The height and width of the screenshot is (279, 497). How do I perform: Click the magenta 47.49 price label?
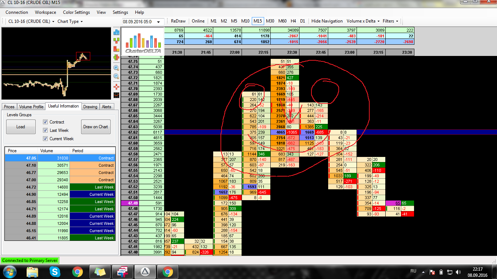pyautogui.click(x=130, y=203)
